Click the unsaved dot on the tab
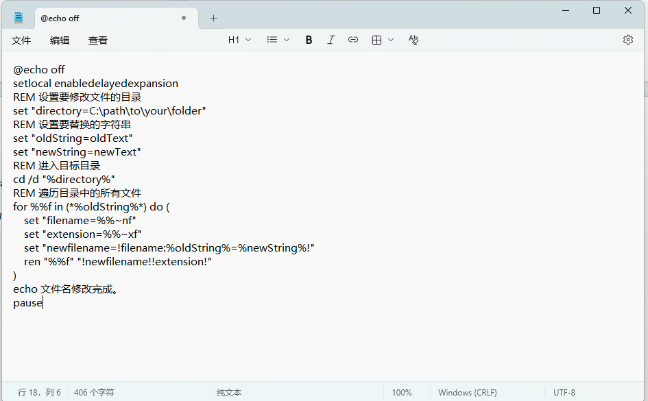Screen dimensions: 648x401 tap(184, 18)
